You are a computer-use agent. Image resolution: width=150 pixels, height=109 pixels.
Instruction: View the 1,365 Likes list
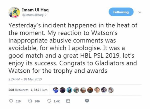click(x=39, y=90)
